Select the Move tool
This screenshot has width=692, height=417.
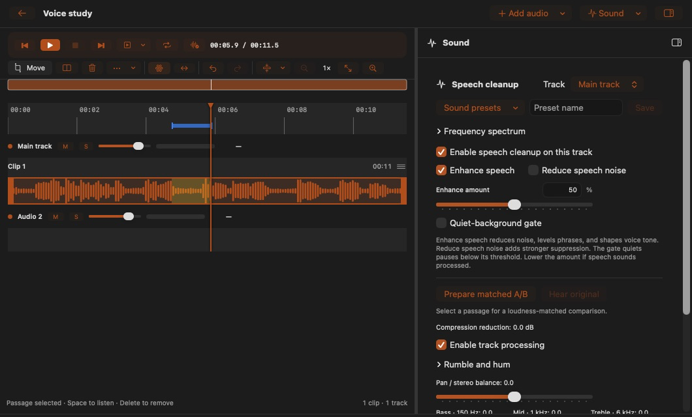pyautogui.click(x=30, y=68)
